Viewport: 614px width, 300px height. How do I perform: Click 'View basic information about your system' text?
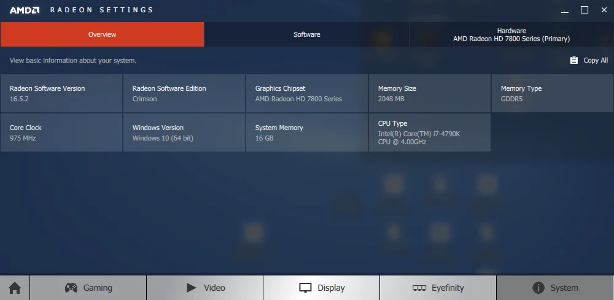click(x=73, y=61)
